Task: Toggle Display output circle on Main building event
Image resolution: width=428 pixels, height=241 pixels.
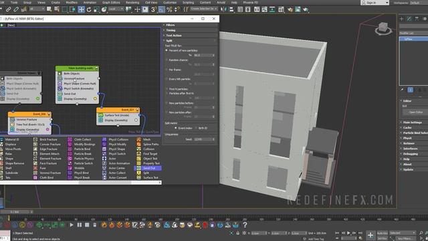Action: 95,98
